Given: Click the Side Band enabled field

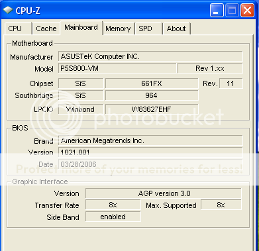Looking at the screenshot, I should (113, 217).
